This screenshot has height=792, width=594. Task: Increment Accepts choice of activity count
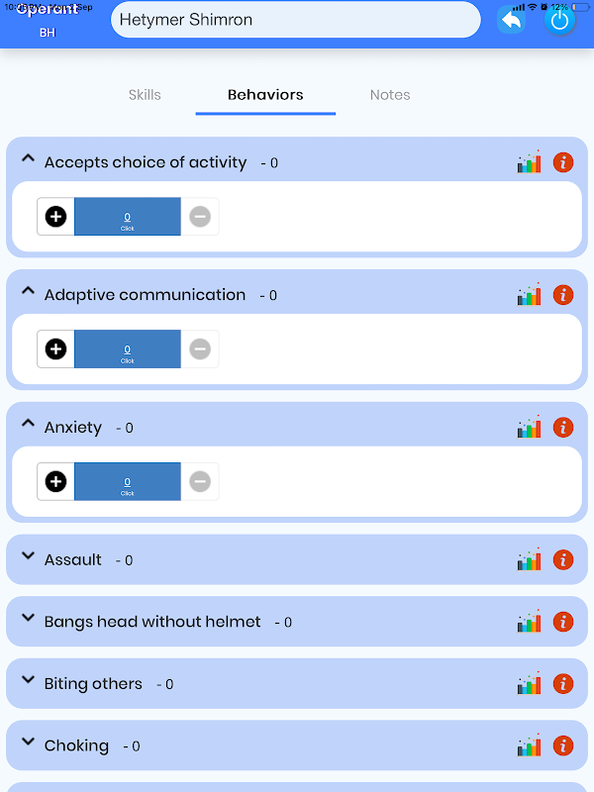point(55,217)
